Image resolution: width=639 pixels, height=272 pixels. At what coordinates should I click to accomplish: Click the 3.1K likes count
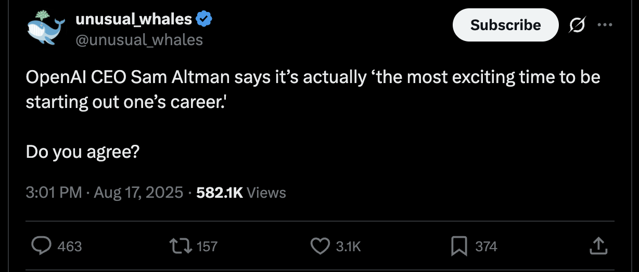348,246
